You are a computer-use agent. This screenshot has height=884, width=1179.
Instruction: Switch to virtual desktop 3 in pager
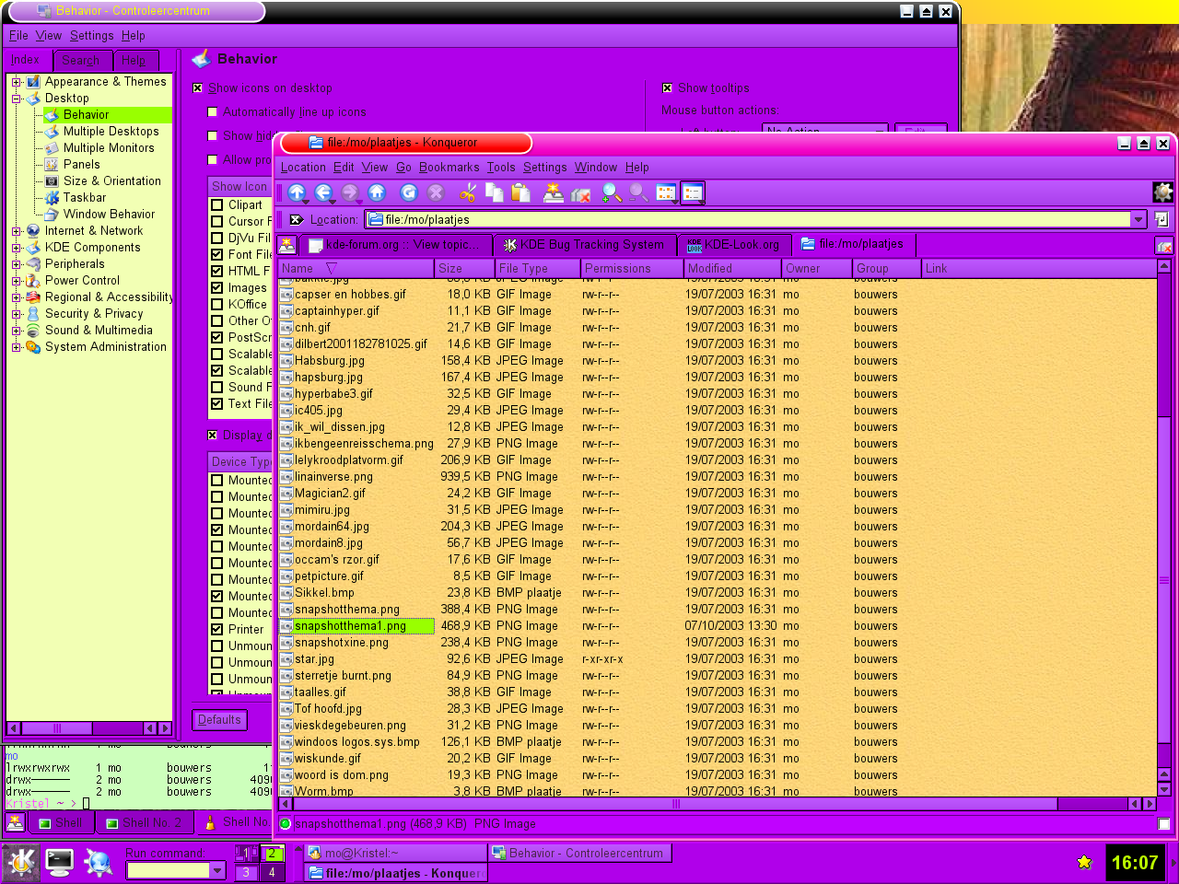[246, 872]
